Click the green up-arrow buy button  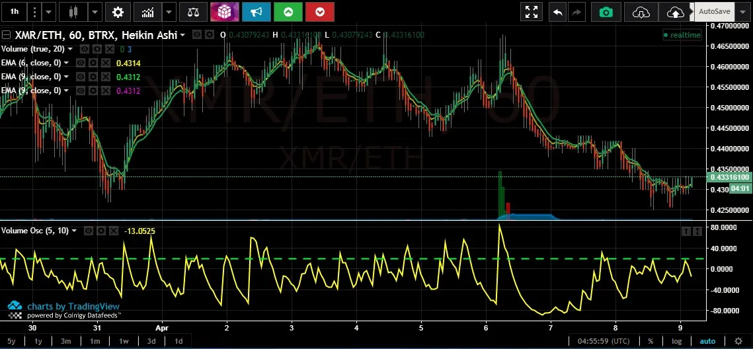288,12
